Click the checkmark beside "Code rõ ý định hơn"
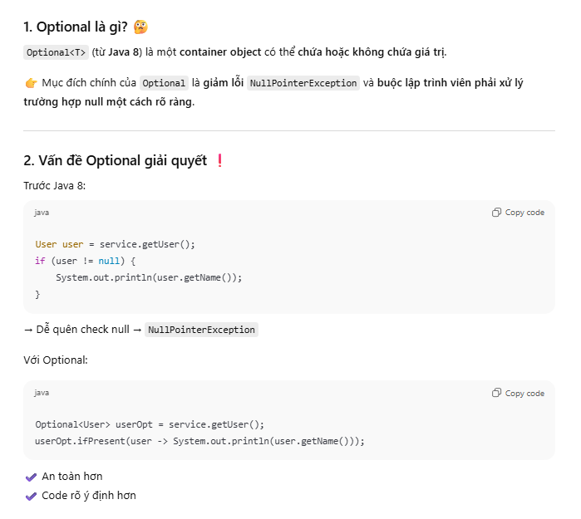 tap(32, 496)
